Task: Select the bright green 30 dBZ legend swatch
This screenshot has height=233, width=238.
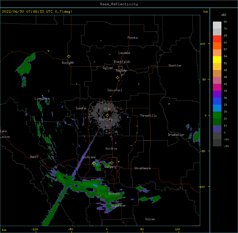Action: tap(217, 115)
